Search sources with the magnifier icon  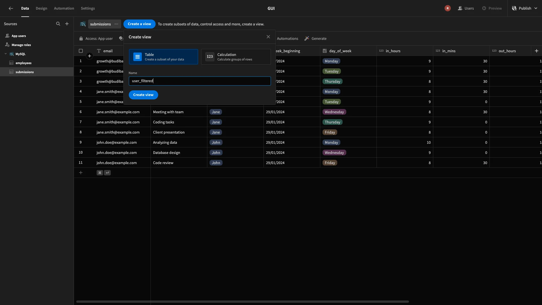coord(58,24)
